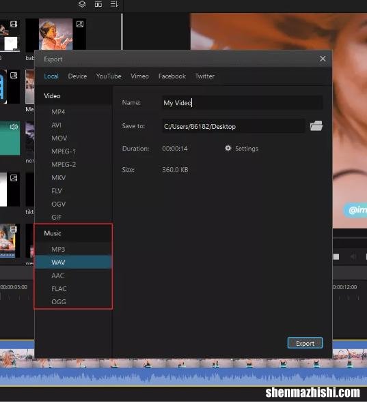Open the Twitter export tab
This screenshot has height=403, width=367.
pyautogui.click(x=205, y=76)
